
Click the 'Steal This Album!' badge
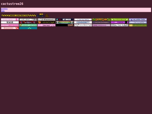[x=120, y=25]
